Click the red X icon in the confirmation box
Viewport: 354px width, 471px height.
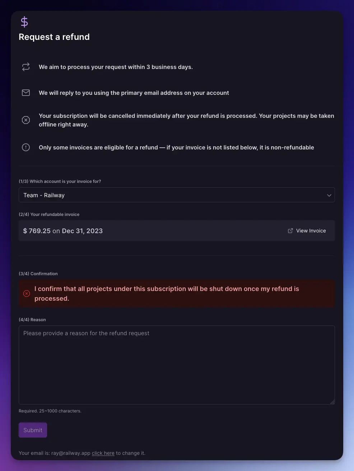pos(27,294)
